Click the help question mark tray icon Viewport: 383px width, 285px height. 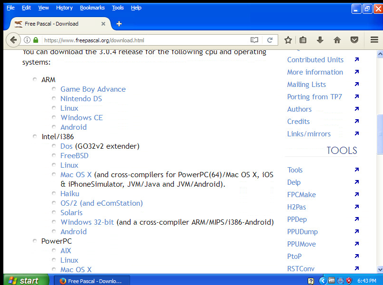[311, 281]
